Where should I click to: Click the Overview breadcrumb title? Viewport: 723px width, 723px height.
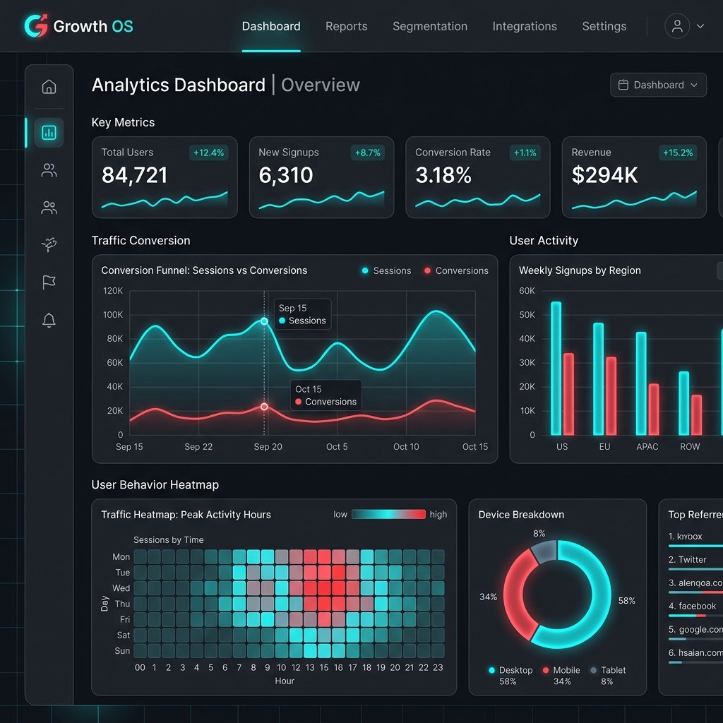(x=321, y=85)
